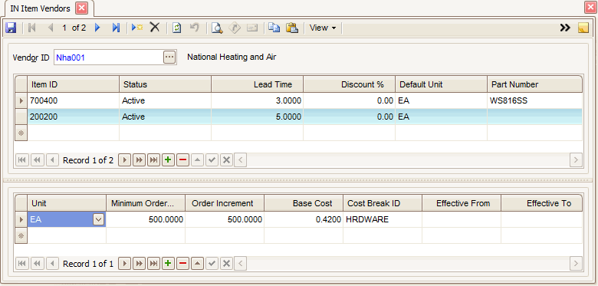Click next page double arrow in cost grid

coord(139,264)
